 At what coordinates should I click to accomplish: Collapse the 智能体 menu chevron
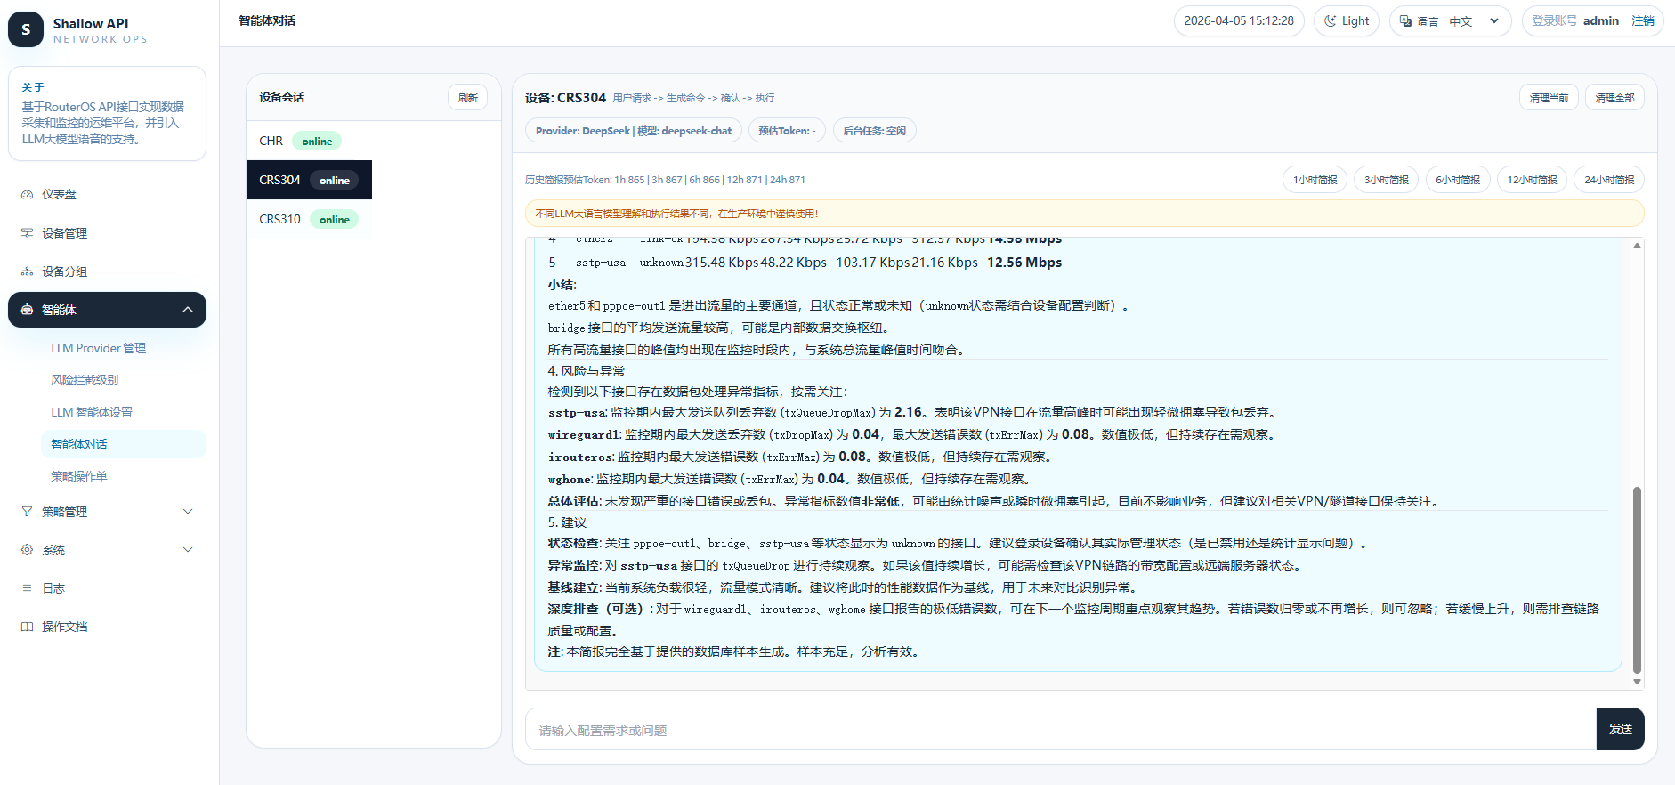[x=188, y=310]
